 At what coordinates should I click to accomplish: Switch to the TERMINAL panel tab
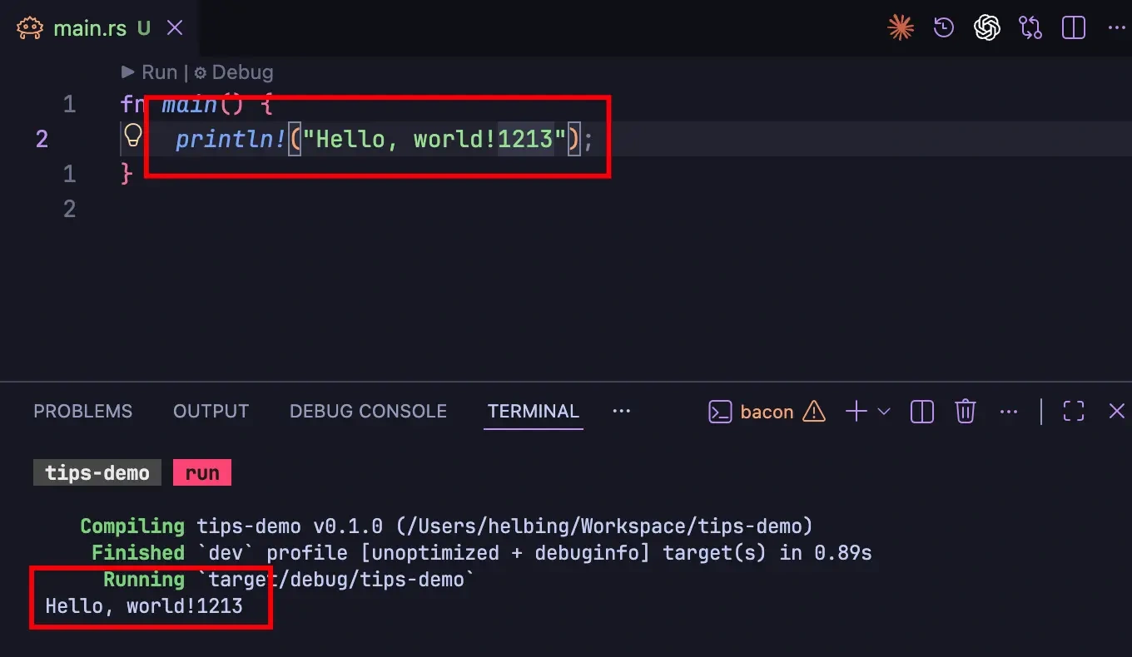click(x=534, y=412)
